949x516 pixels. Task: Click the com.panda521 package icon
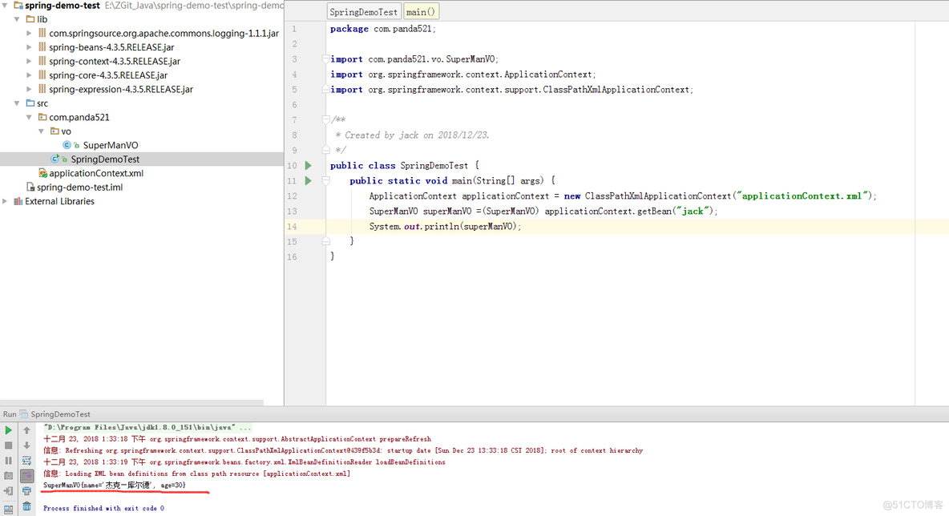point(42,117)
